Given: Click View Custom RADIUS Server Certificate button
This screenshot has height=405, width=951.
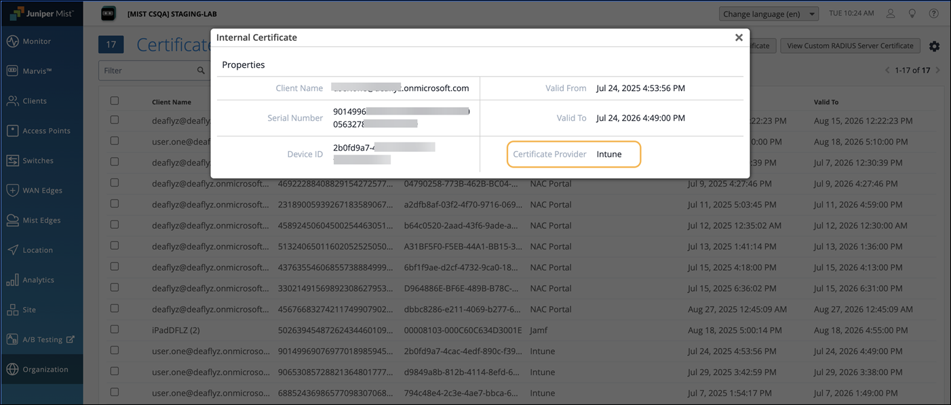Looking at the screenshot, I should 850,45.
